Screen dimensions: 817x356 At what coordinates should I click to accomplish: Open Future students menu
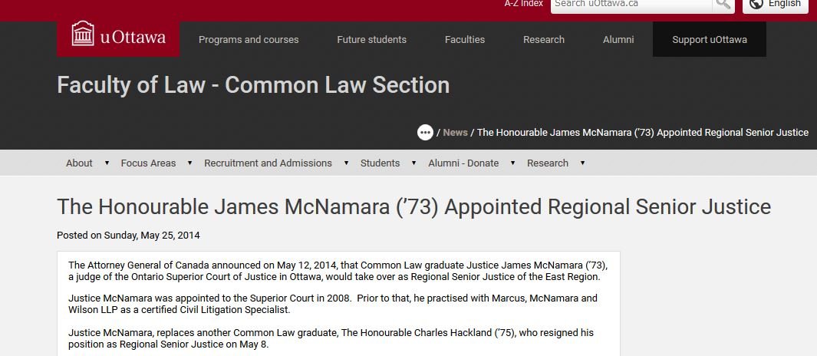pyautogui.click(x=371, y=40)
